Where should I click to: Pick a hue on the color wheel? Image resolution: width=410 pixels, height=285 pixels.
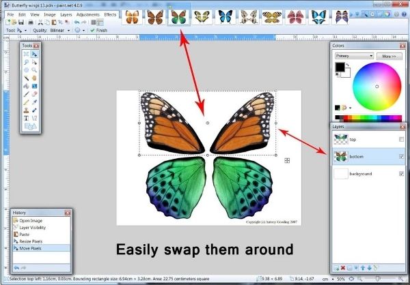(377, 87)
